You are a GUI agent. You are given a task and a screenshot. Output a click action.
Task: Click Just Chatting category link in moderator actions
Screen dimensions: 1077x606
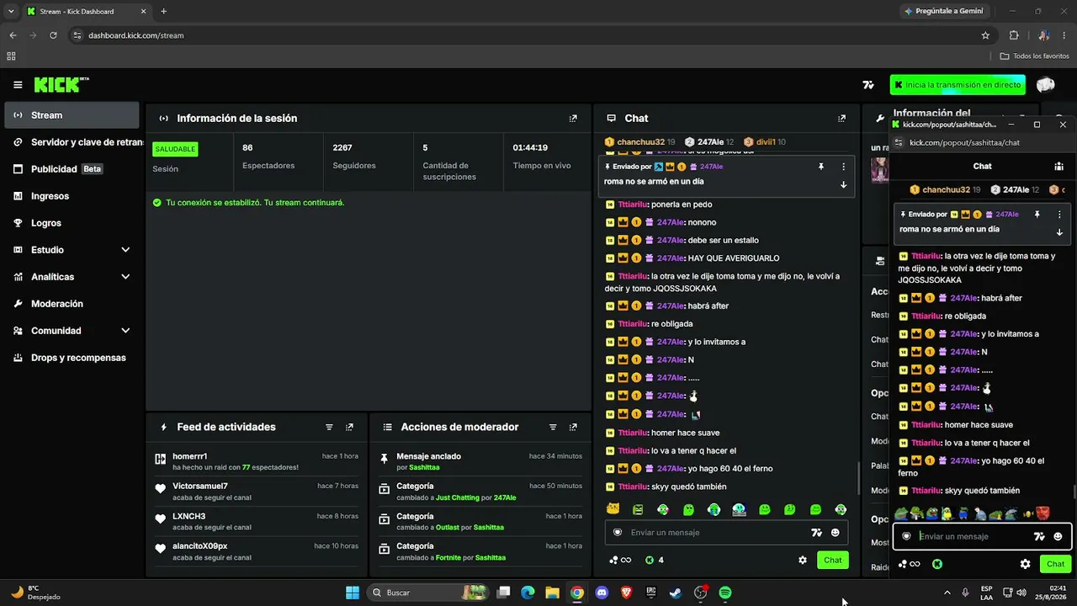pos(457,497)
